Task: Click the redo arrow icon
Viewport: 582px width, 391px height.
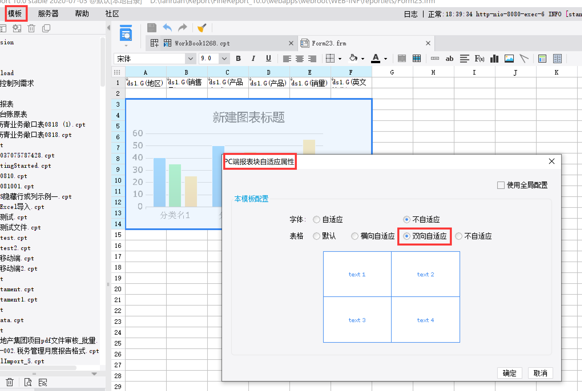Action: tap(182, 28)
